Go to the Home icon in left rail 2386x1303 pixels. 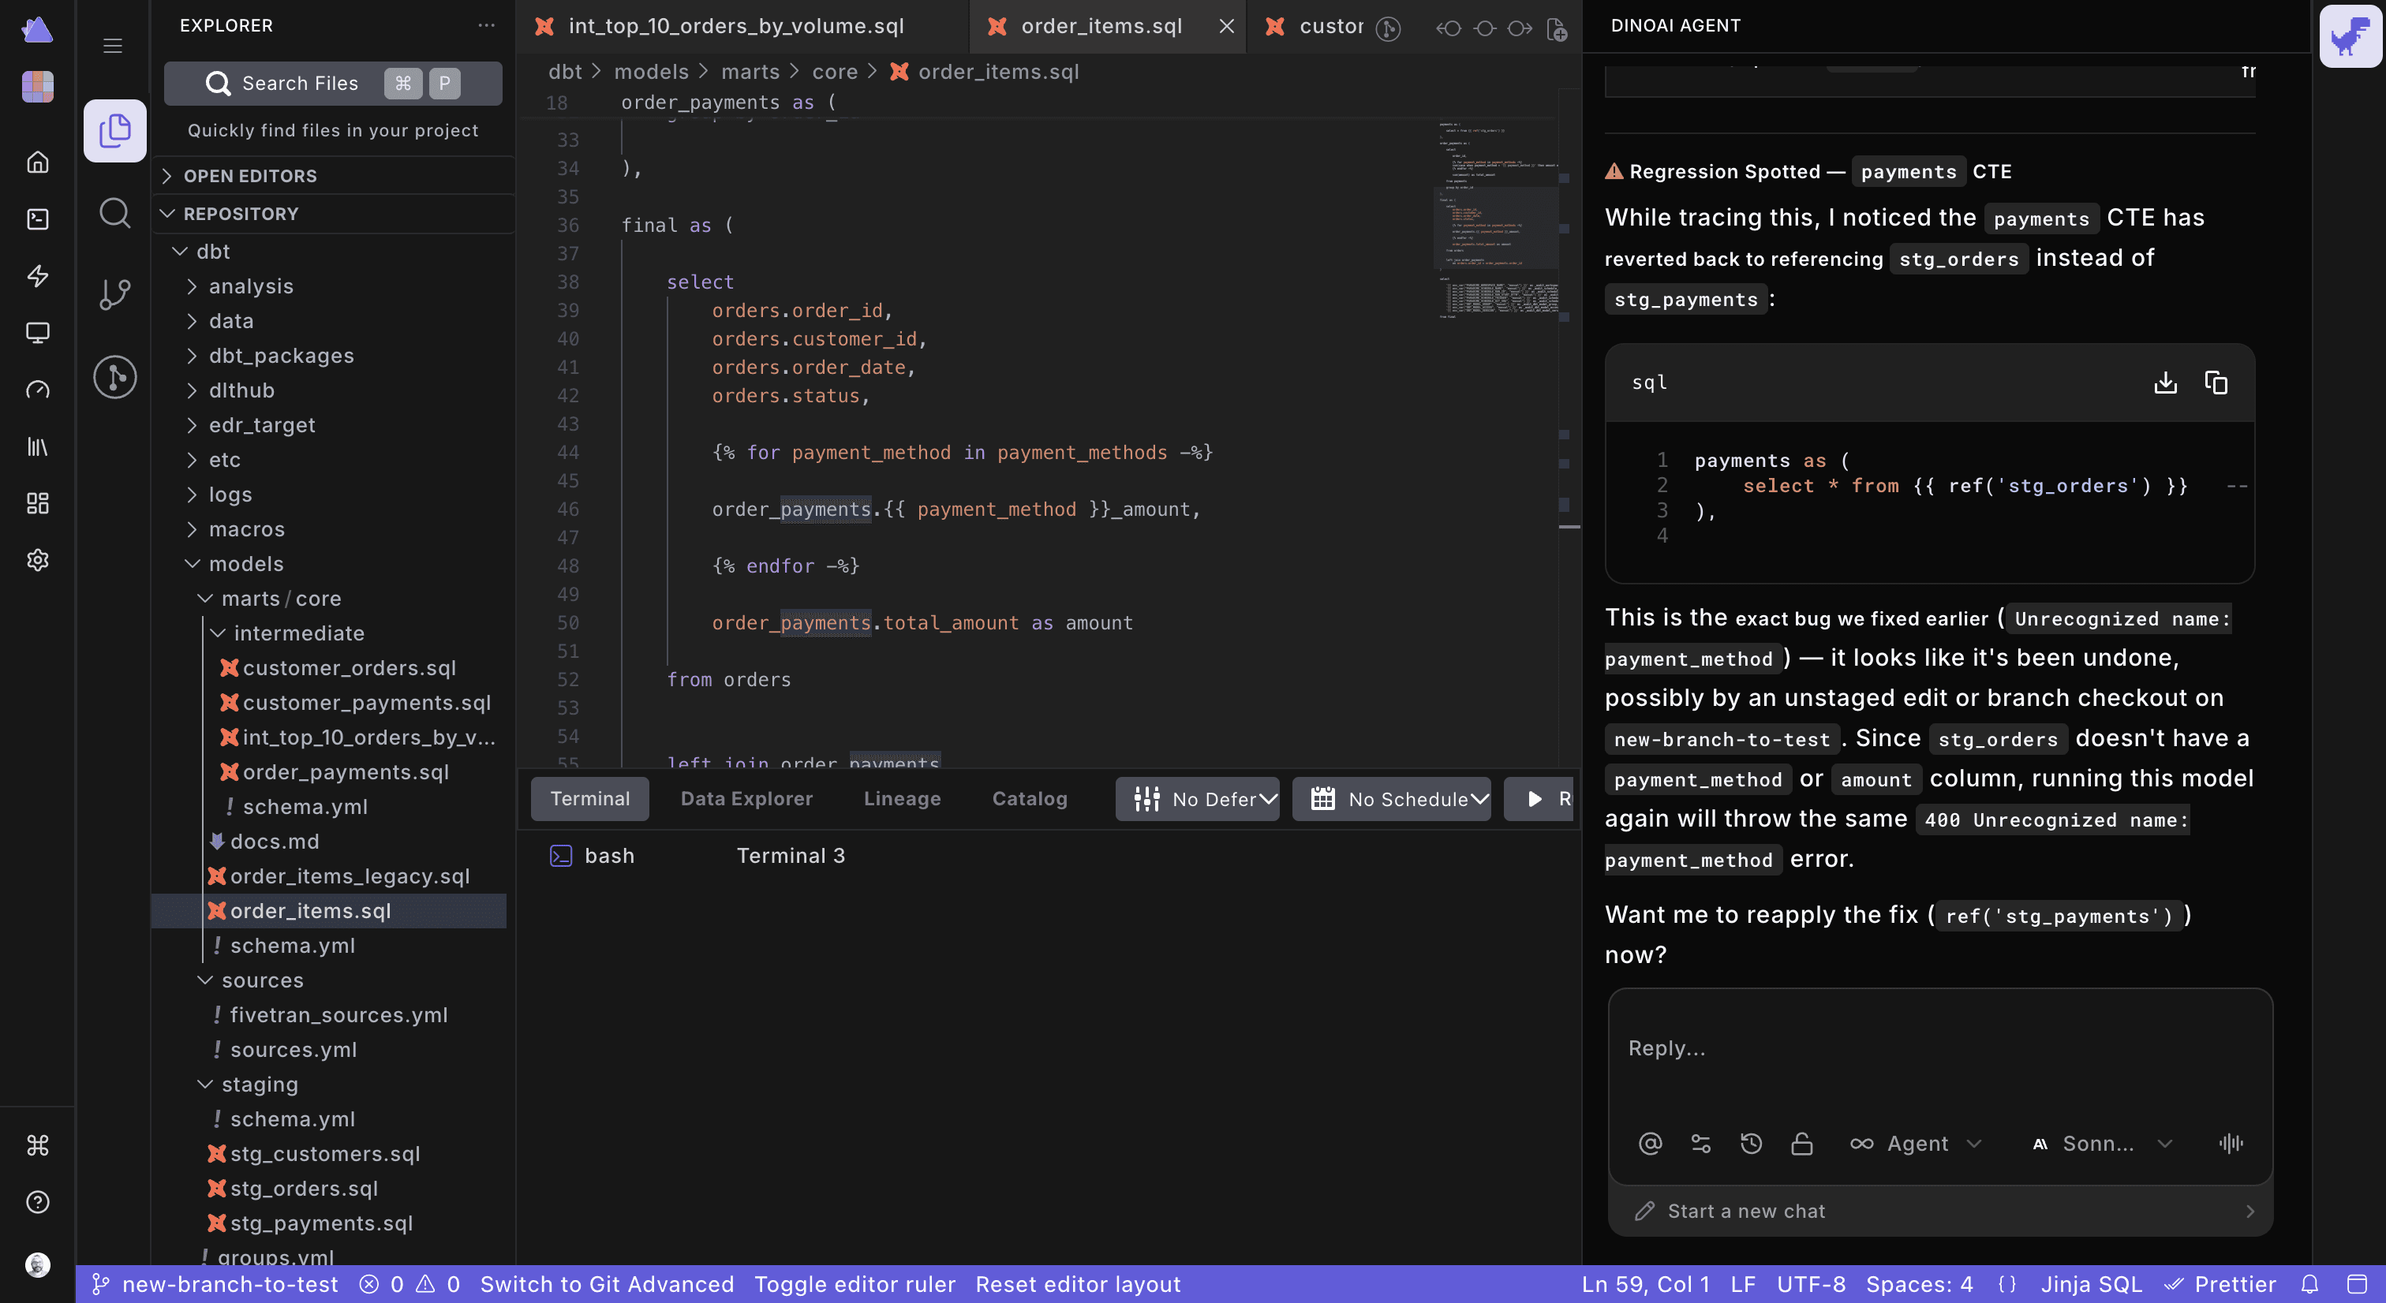pos(38,162)
